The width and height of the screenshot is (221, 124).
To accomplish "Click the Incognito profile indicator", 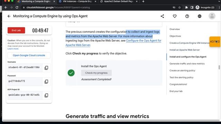I will pos(205,8).
